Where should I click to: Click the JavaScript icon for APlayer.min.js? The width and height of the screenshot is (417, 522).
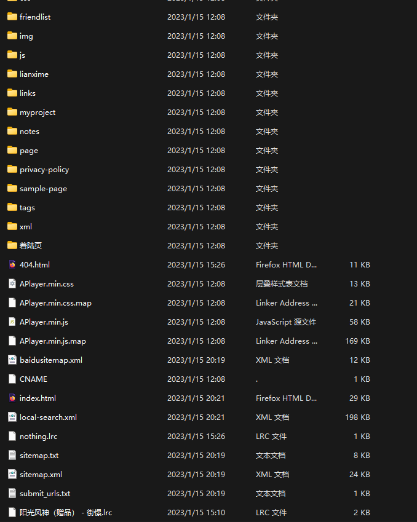[12, 322]
